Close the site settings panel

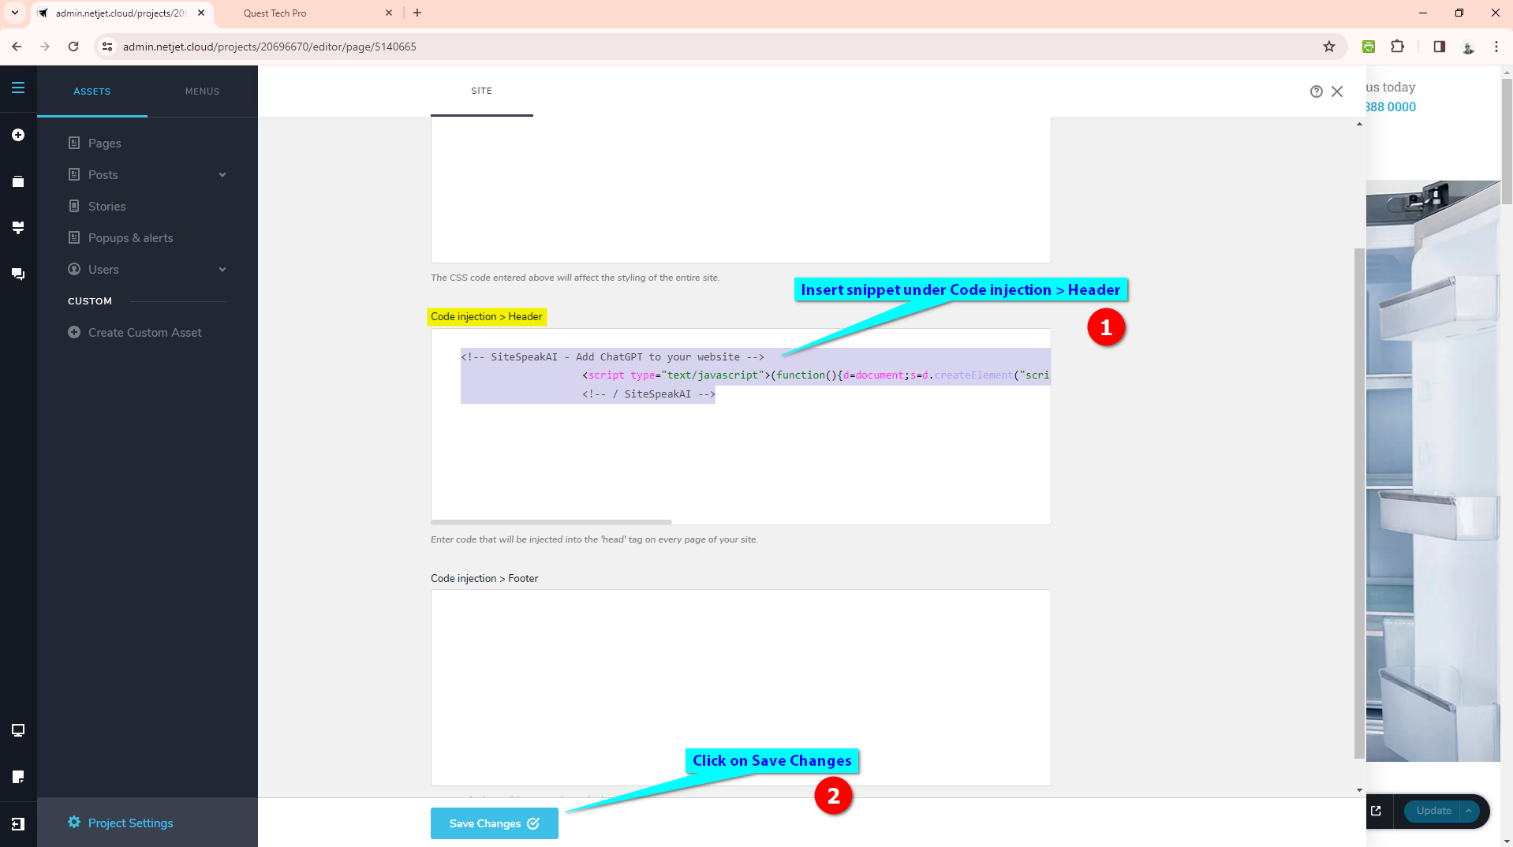point(1337,91)
